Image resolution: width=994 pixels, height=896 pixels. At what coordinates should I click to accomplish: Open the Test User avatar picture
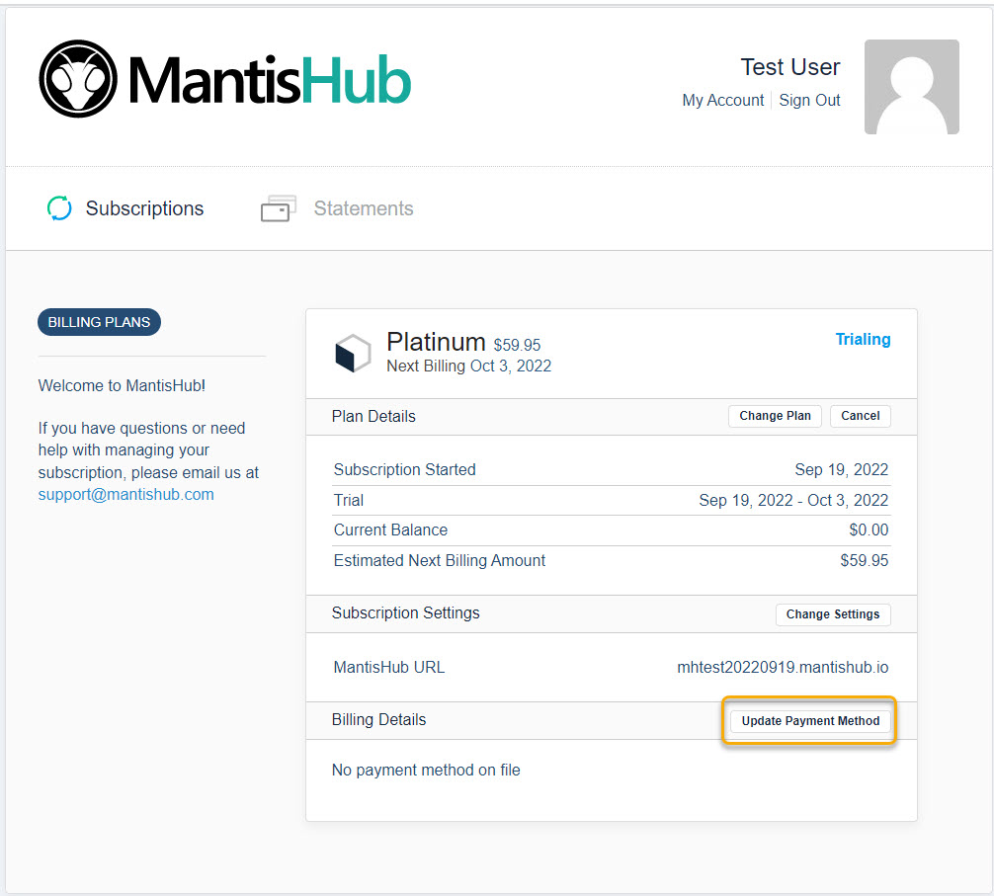pos(912,87)
